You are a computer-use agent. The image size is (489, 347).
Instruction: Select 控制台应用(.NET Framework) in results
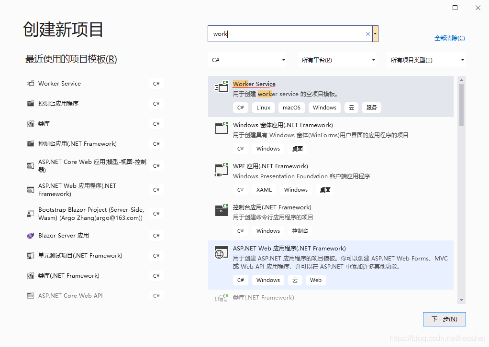[331, 220]
